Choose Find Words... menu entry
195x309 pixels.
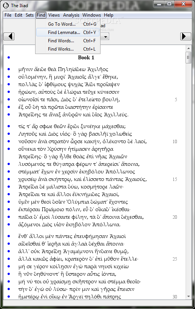point(68,41)
